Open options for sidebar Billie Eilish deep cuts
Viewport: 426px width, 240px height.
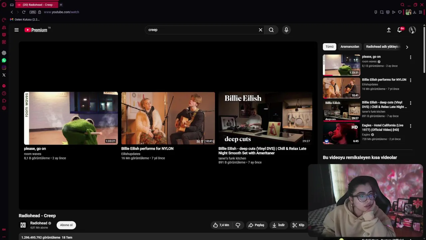410,103
